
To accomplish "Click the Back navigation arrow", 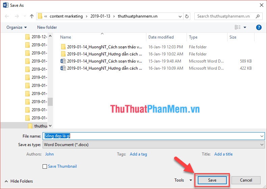I will tap(7, 16).
